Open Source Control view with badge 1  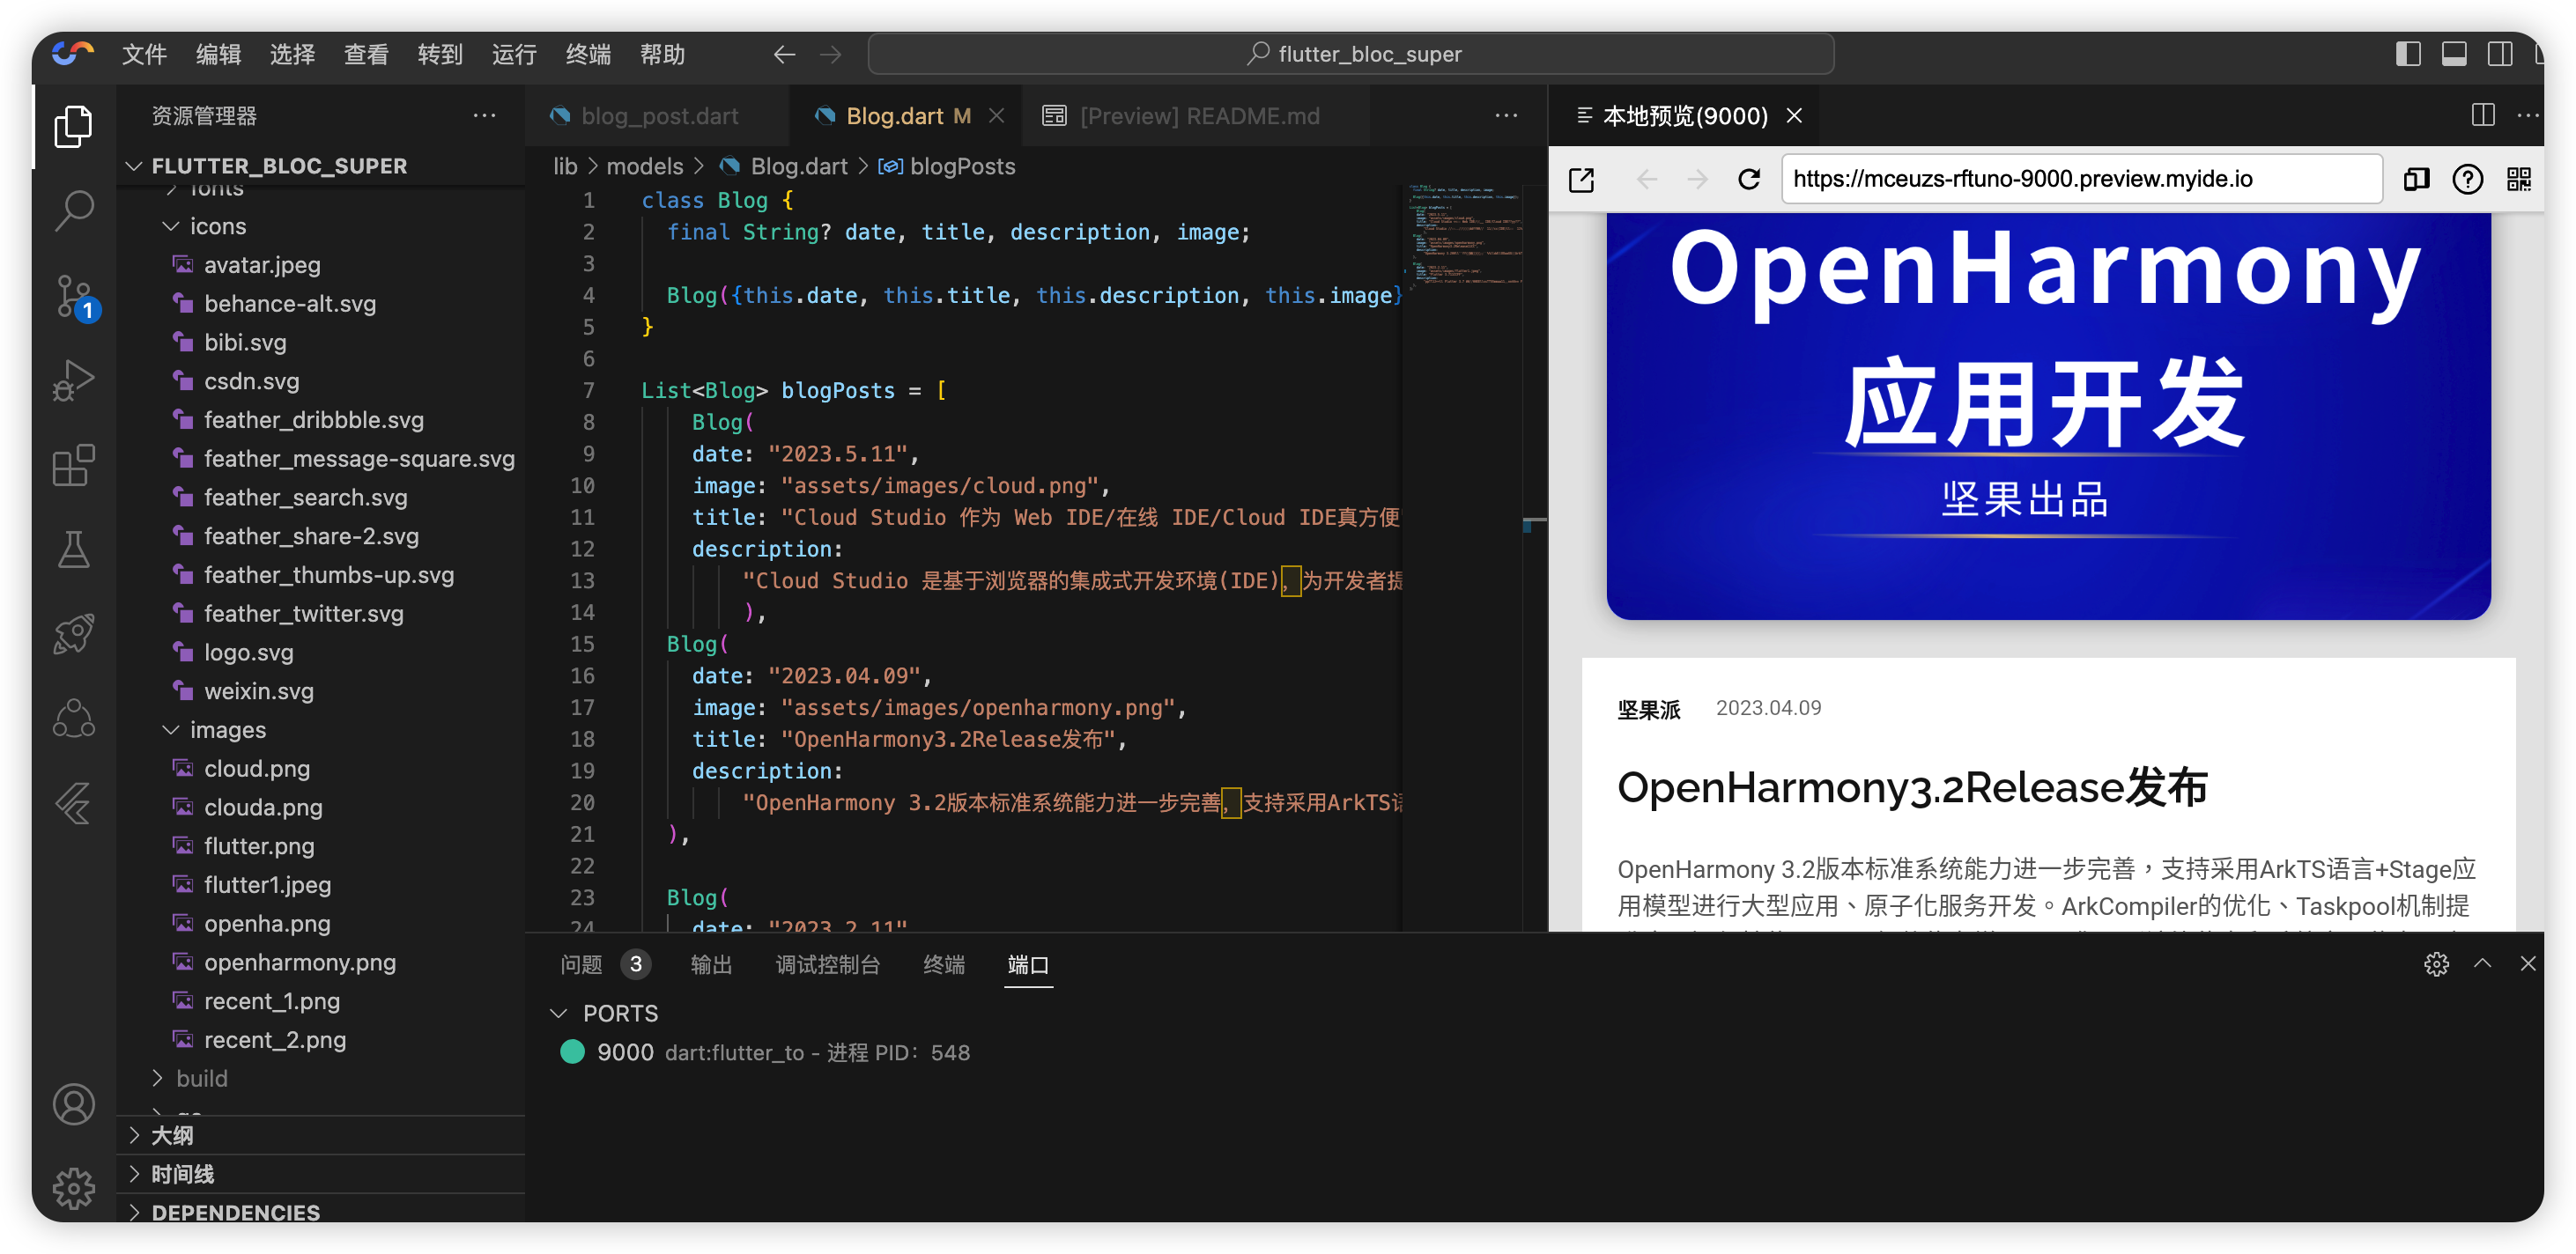point(73,297)
